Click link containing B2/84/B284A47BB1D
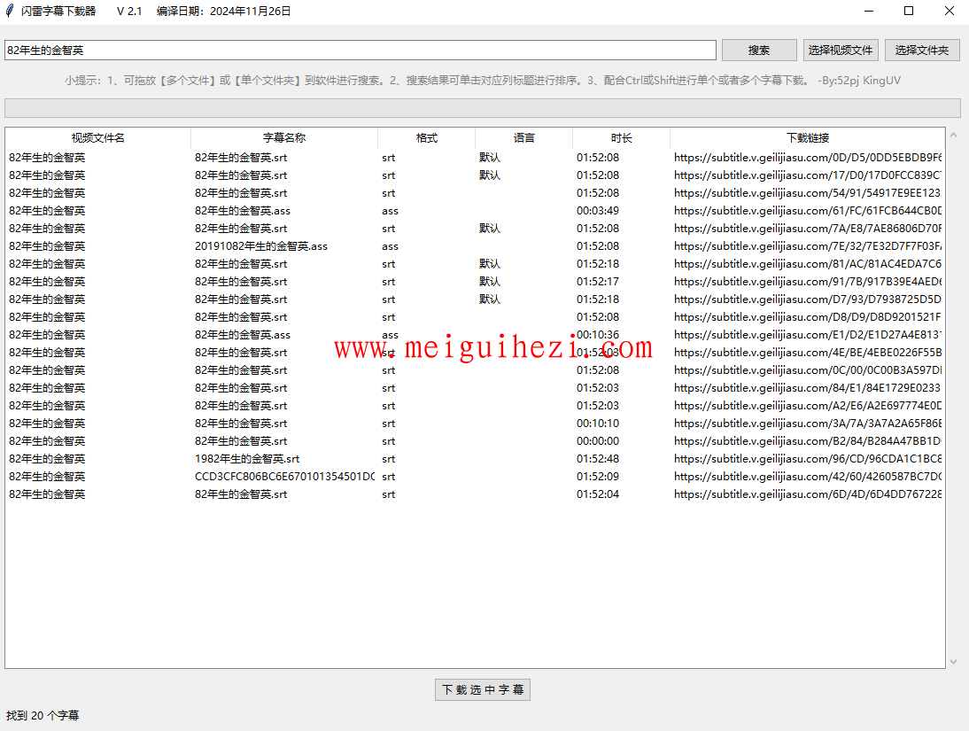This screenshot has height=731, width=969. (808, 441)
